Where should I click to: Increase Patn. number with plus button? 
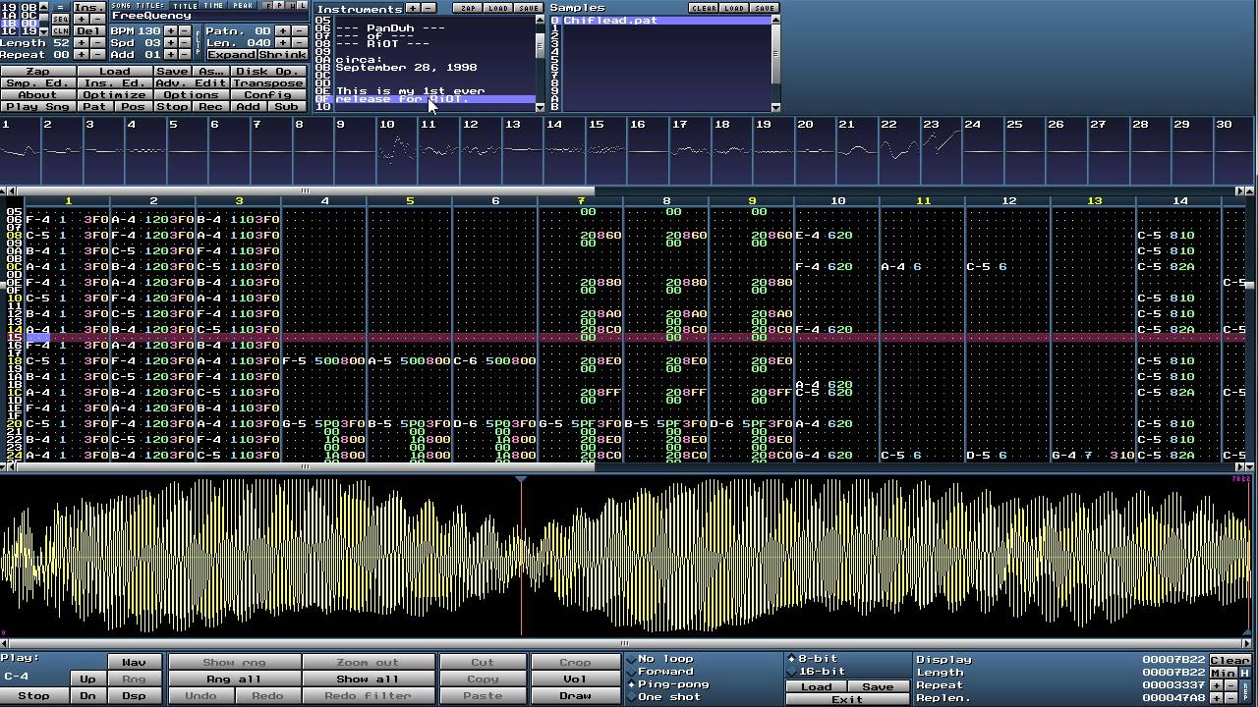[283, 30]
